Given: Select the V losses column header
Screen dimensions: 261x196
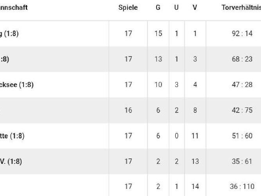Looking at the screenshot, I should point(195,7).
